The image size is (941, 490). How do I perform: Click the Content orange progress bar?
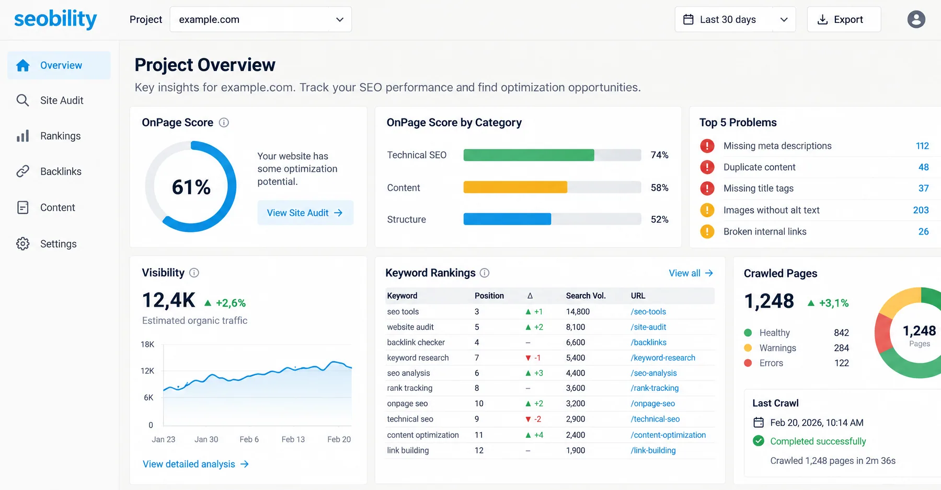[x=515, y=187]
